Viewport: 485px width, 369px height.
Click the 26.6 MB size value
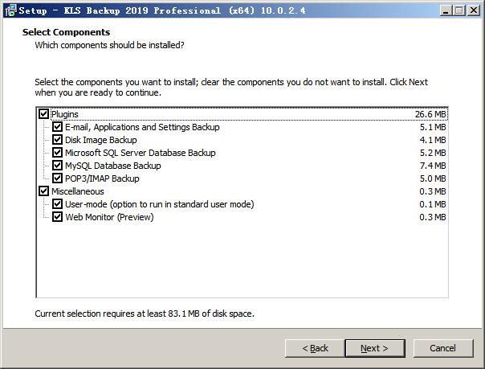430,114
